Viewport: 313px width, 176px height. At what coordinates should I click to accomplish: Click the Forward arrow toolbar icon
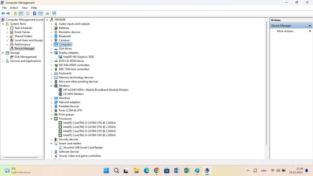tap(8, 13)
